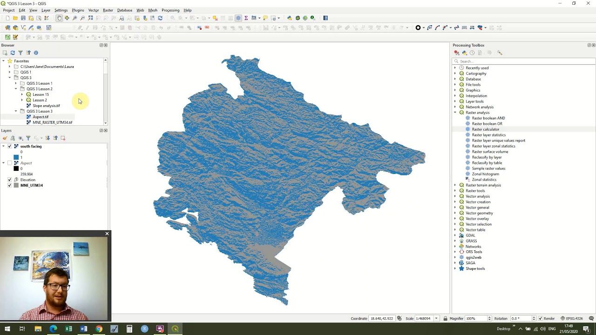Open the Processing Toolbox gear icon
The width and height of the screenshot is (596, 335).
click(x=238, y=18)
